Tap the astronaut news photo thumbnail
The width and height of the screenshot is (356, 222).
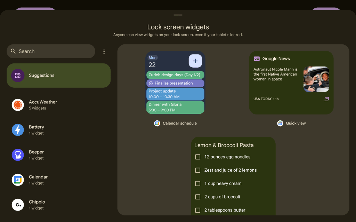[x=316, y=79]
